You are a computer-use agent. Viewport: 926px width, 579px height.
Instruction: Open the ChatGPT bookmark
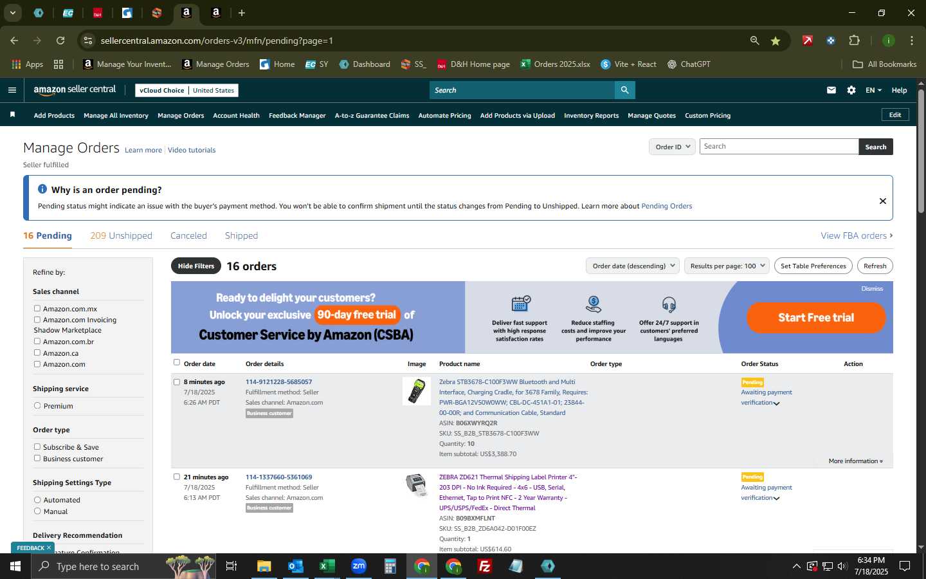(x=689, y=64)
